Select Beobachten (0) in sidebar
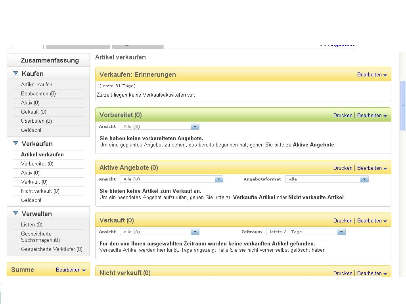Screen dimensions: 406x304 pyautogui.click(x=38, y=93)
